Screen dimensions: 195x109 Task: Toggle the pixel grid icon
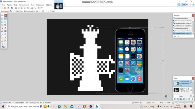39,8
